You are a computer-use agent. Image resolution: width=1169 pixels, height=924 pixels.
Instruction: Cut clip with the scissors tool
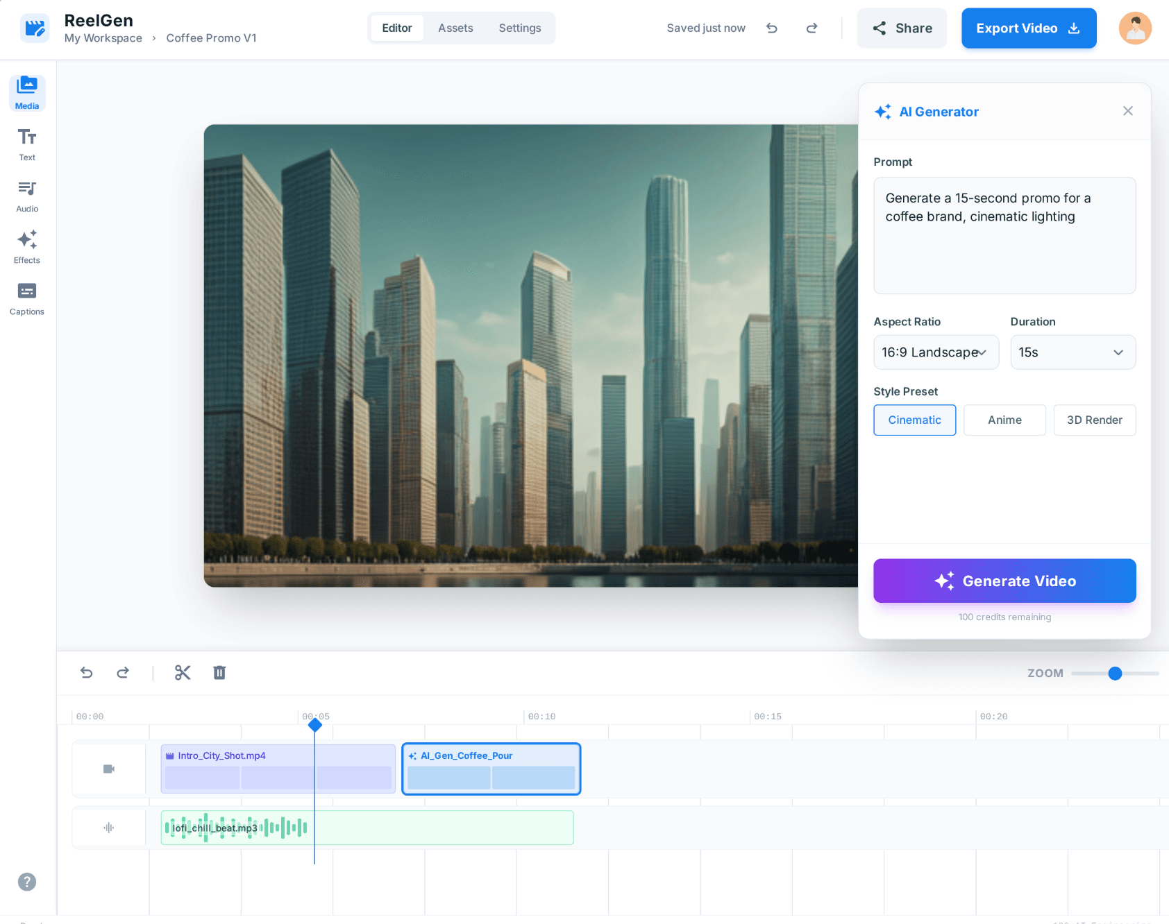coord(183,672)
